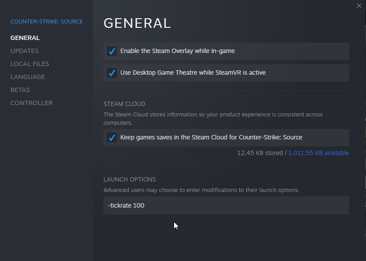Go to the BETAS section
This screenshot has width=366, height=261.
tap(20, 90)
